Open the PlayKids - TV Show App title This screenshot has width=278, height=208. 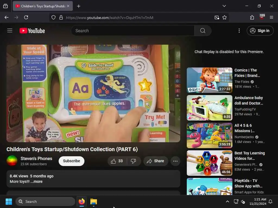(248, 183)
